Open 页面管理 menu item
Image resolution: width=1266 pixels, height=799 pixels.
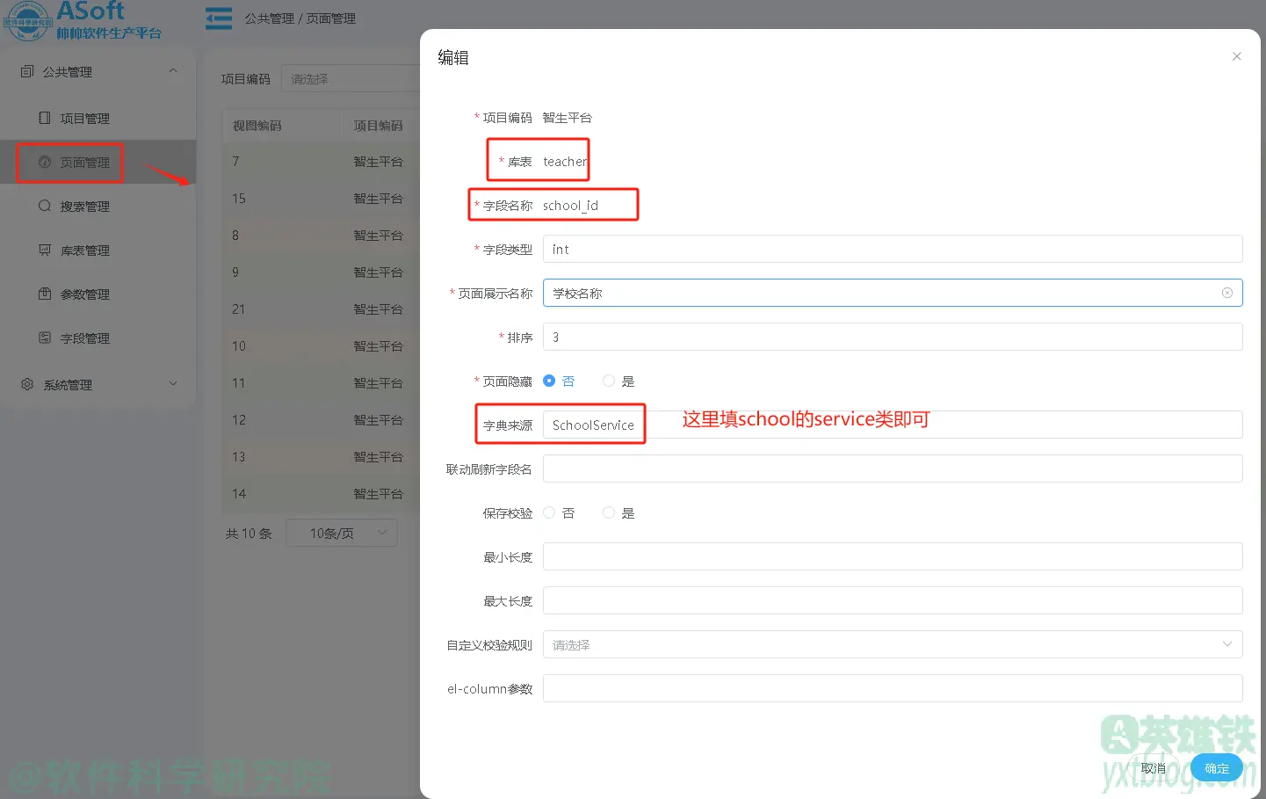(98, 162)
